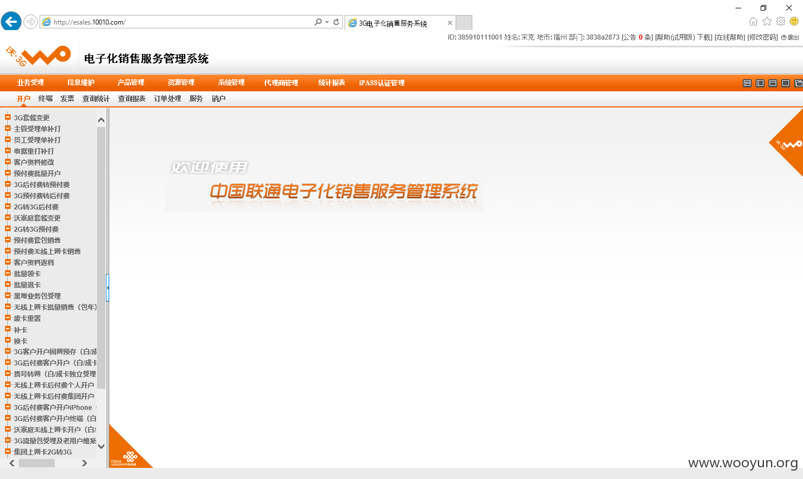Close the 3G电子化销售服务系统 tab
Image resolution: width=803 pixels, height=479 pixels.
click(x=450, y=23)
